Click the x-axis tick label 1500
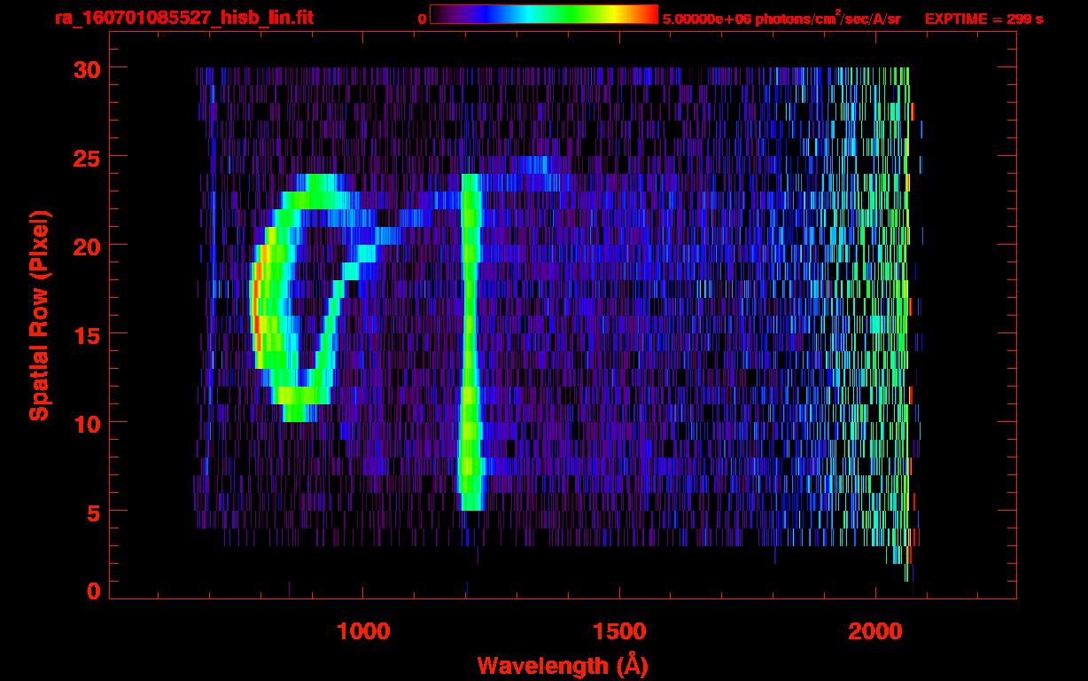Screen dimensions: 1088x681 [618, 631]
